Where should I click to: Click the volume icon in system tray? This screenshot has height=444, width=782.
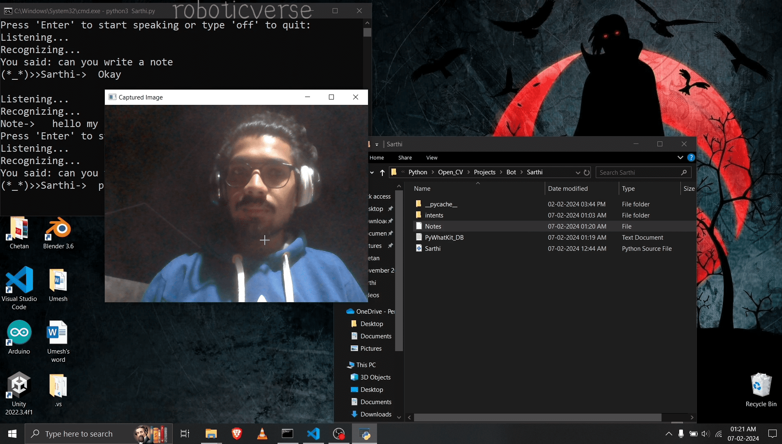(x=706, y=434)
